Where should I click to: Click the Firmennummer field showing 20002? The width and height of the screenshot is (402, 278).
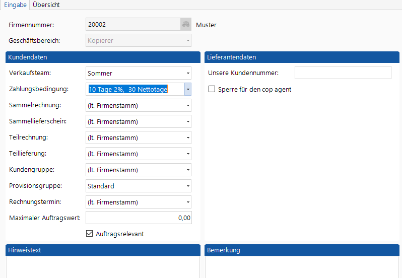132,25
